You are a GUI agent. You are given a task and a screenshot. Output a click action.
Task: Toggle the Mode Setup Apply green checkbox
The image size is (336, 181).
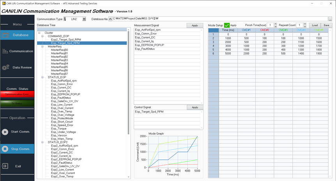pos(227,25)
